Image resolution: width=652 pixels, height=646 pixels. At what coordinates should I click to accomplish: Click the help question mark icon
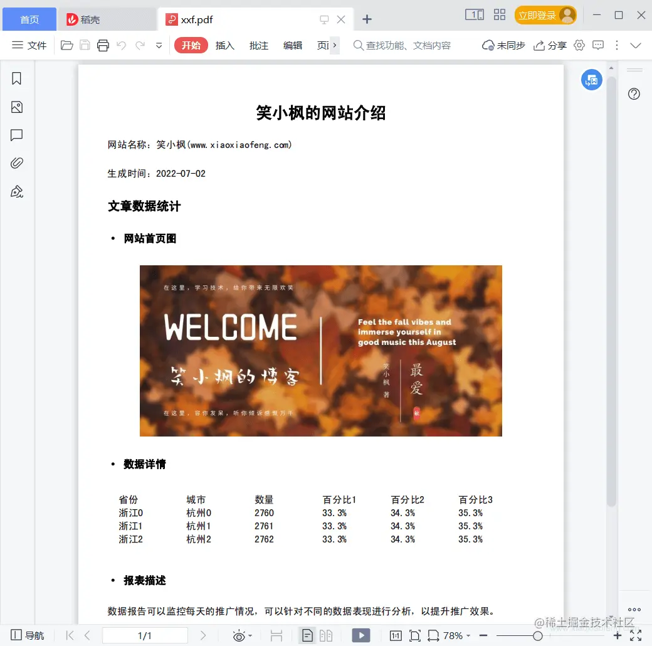[x=634, y=93]
